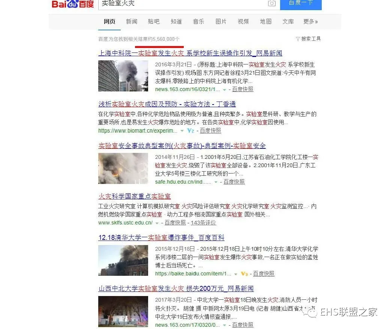This screenshot has width=390, height=329.
Task: Open result 实验室安全事故典型案例(火灾事故)
Action: 182,146
